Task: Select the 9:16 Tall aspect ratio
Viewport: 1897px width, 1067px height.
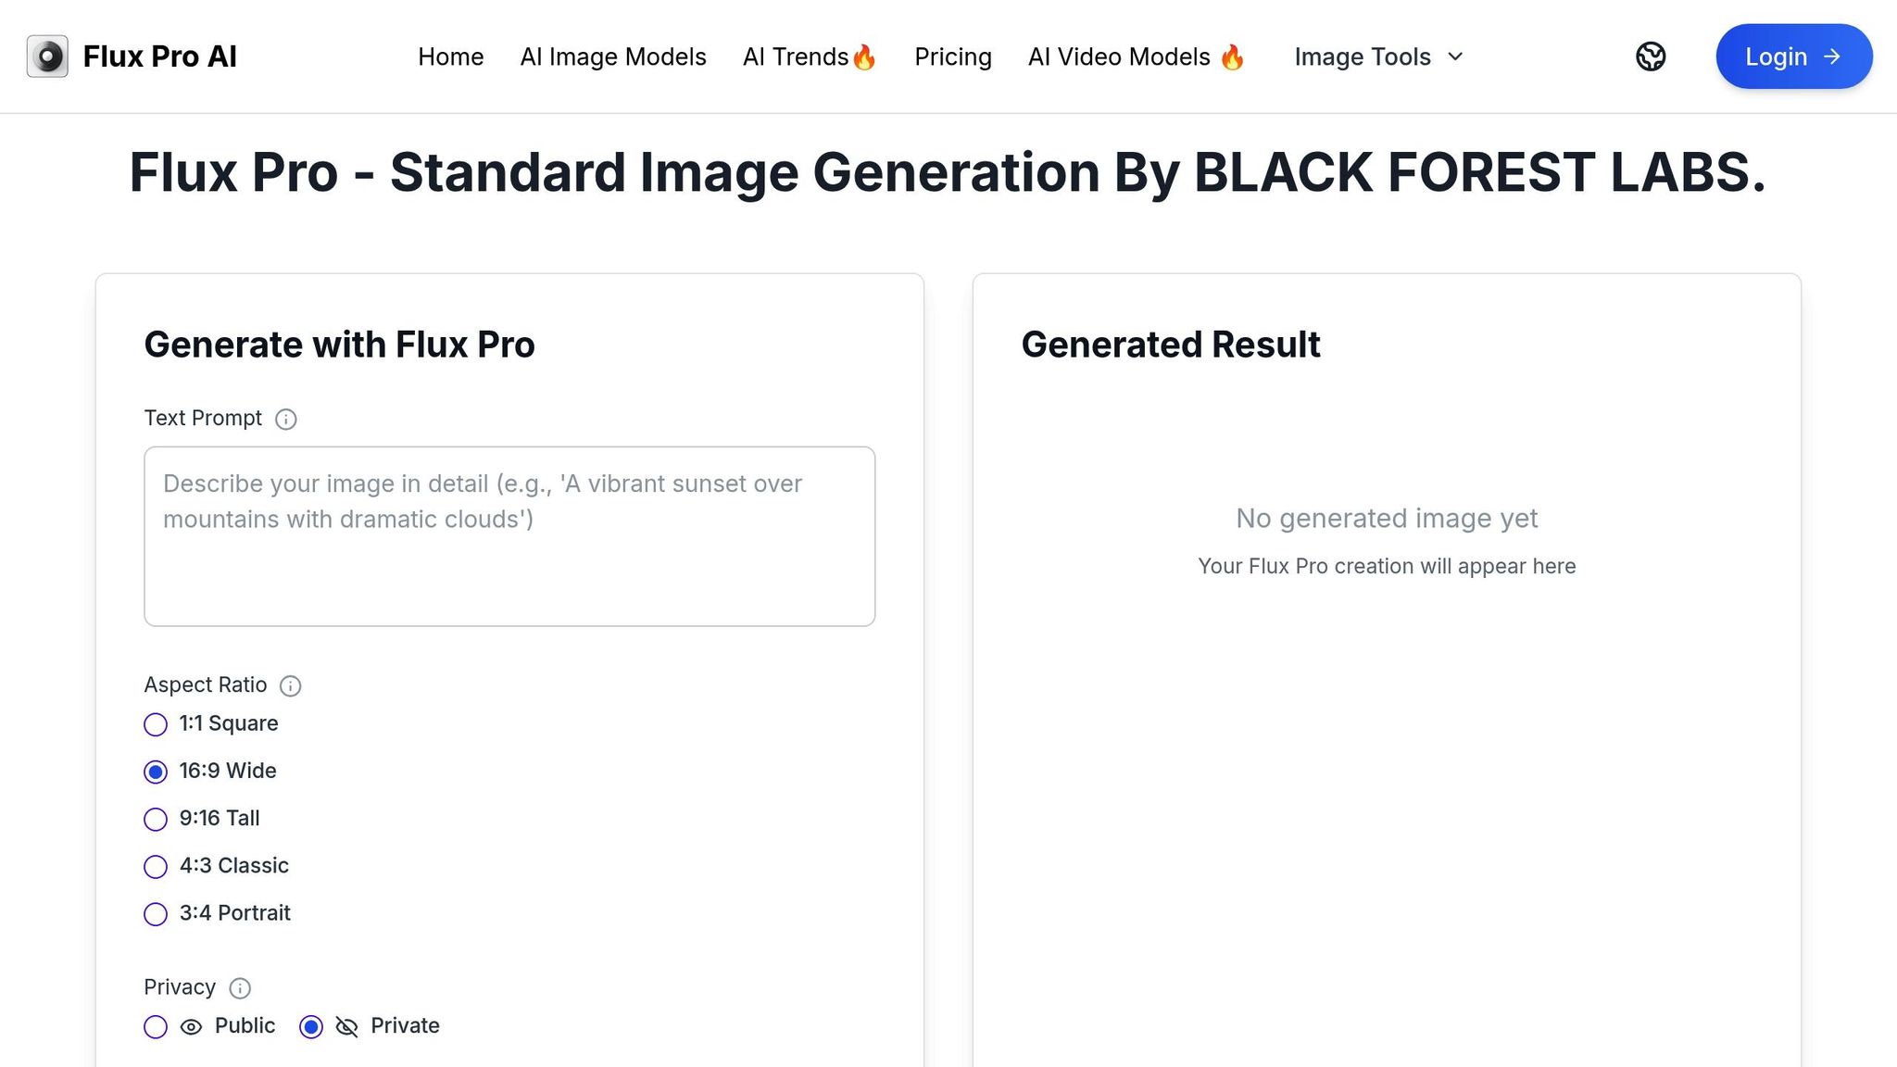Action: [x=155, y=820]
